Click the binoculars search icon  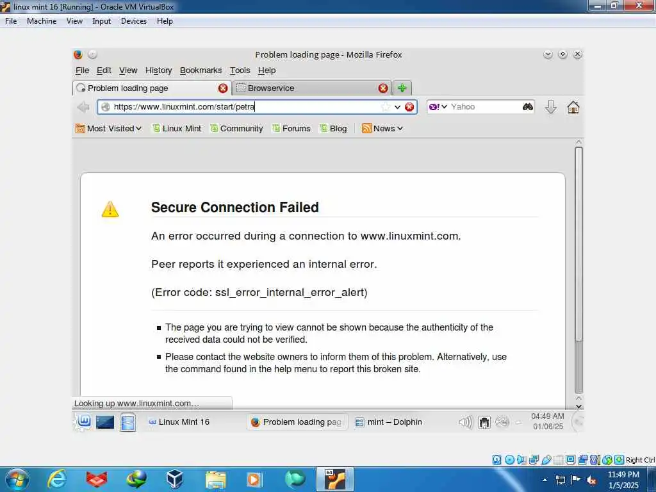point(528,107)
